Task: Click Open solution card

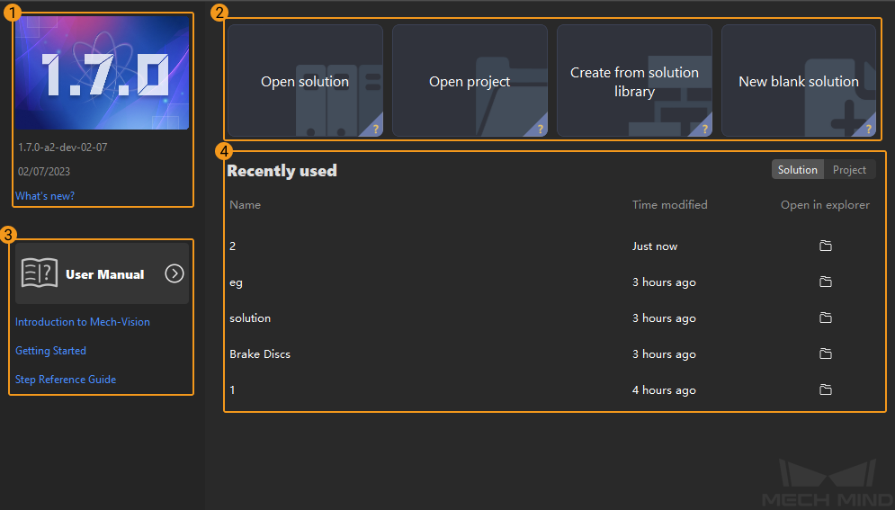Action: (x=305, y=81)
